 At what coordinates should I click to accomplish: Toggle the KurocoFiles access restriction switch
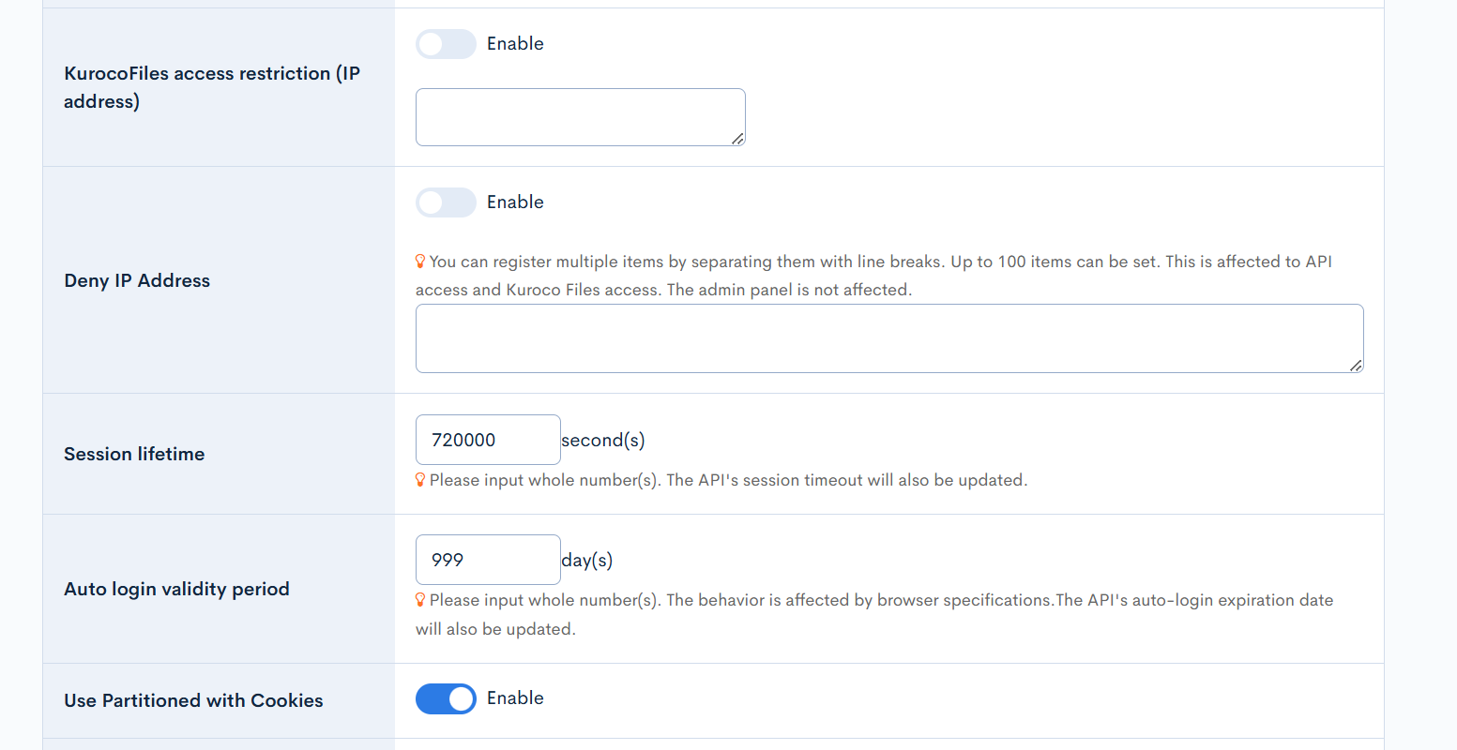pos(446,44)
